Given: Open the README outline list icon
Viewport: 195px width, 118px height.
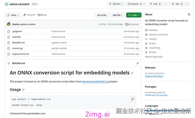Looking at the screenshot, I should point(8,63).
